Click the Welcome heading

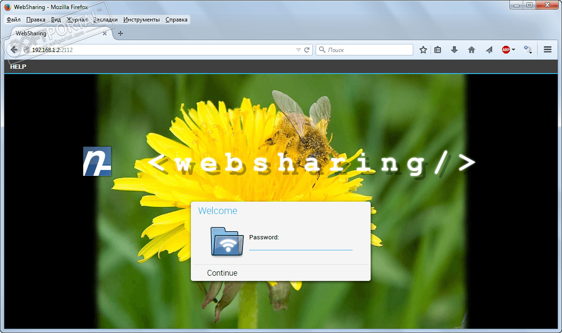[x=218, y=211]
